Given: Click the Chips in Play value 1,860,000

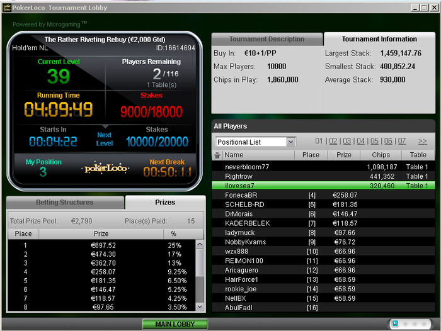Looking at the screenshot, I should (x=283, y=79).
